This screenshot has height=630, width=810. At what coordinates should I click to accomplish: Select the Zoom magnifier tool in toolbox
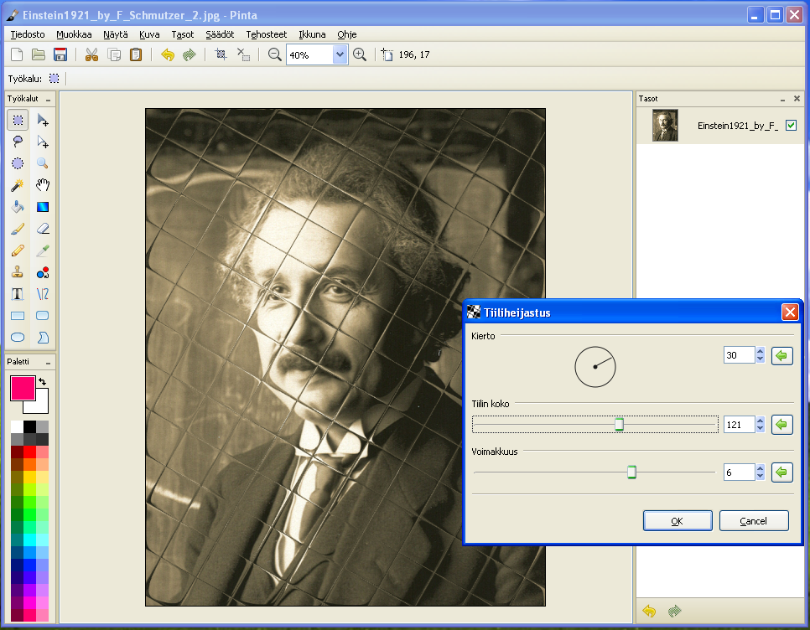pyautogui.click(x=43, y=163)
